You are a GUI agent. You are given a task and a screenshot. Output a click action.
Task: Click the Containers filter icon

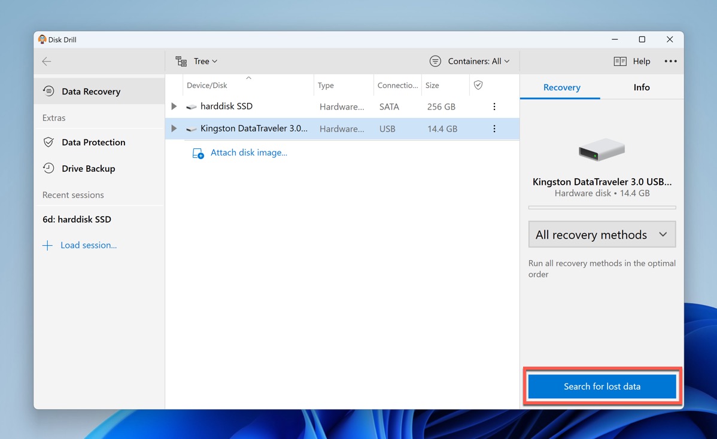tap(435, 61)
